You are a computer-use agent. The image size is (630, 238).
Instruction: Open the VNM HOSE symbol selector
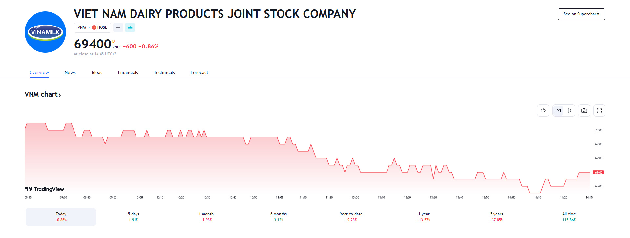92,27
